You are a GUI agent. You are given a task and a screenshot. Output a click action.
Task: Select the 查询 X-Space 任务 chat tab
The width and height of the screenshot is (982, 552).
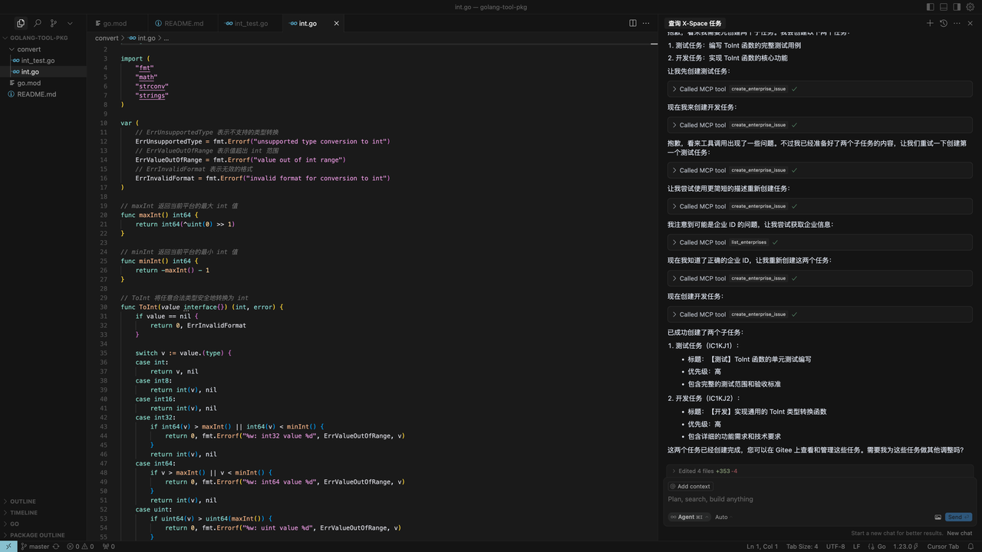click(695, 23)
